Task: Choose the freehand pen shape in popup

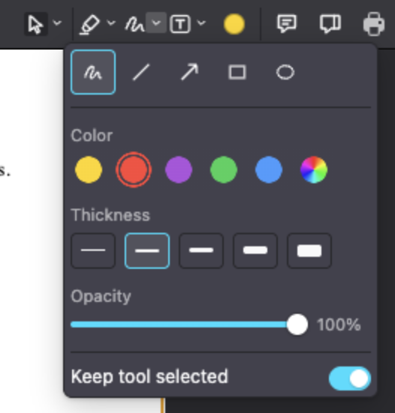Action: 93,72
